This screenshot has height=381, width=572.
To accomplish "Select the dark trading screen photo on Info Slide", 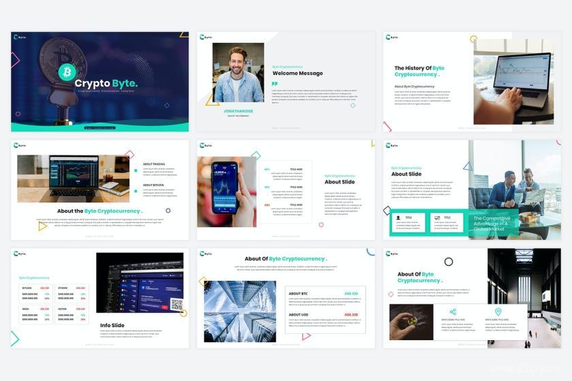I will [x=140, y=283].
